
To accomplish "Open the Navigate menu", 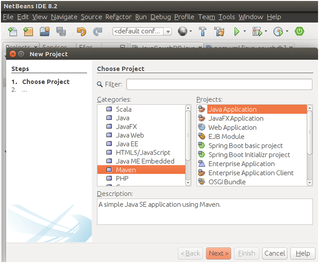I will (x=64, y=17).
